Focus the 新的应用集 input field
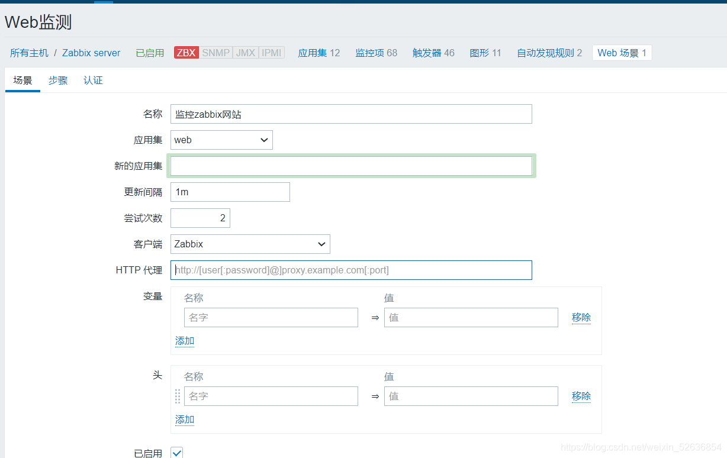727x458 pixels. click(351, 166)
